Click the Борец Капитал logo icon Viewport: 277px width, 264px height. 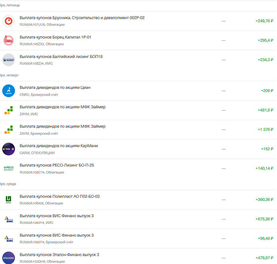pyautogui.click(x=9, y=40)
